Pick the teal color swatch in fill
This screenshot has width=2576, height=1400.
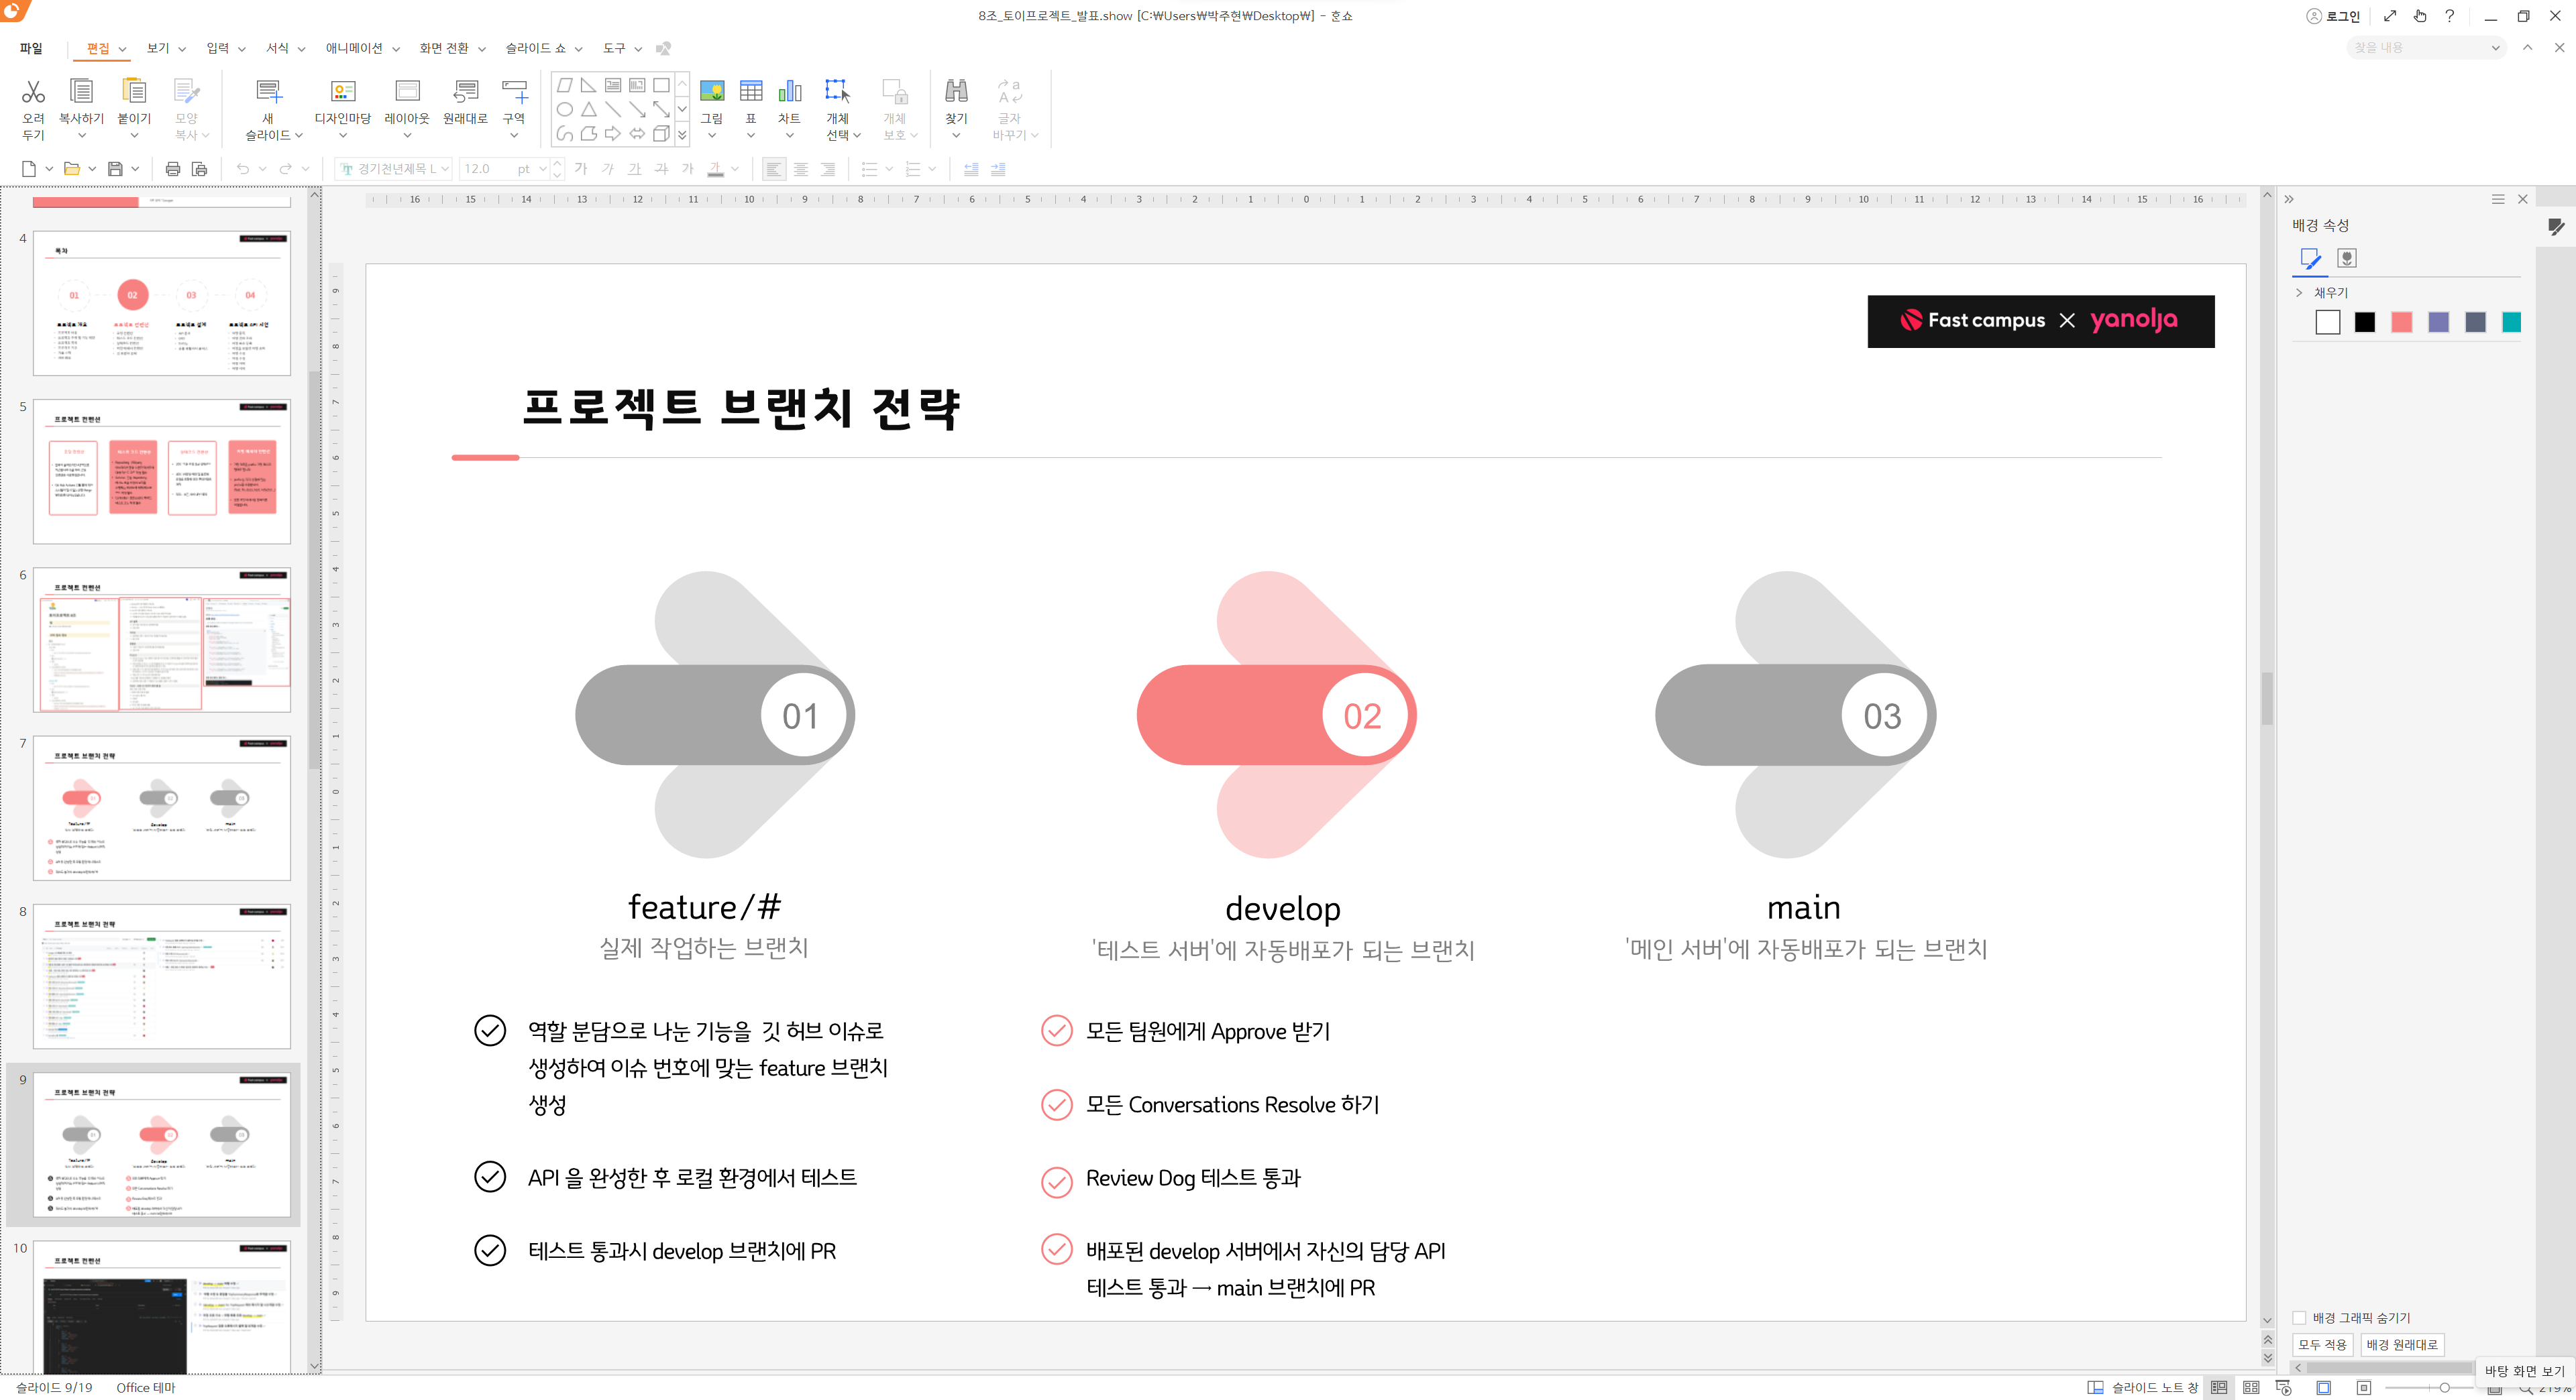2511,322
